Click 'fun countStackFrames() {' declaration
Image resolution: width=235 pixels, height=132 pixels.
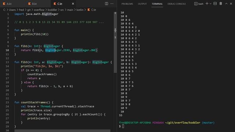click(34, 102)
